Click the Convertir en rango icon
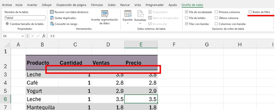This screenshot has width=275, height=110. (x=52, y=24)
